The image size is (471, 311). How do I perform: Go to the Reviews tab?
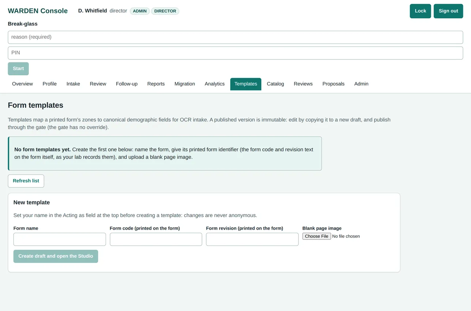tap(303, 84)
